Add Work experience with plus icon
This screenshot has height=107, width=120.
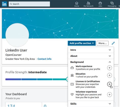click(109, 68)
